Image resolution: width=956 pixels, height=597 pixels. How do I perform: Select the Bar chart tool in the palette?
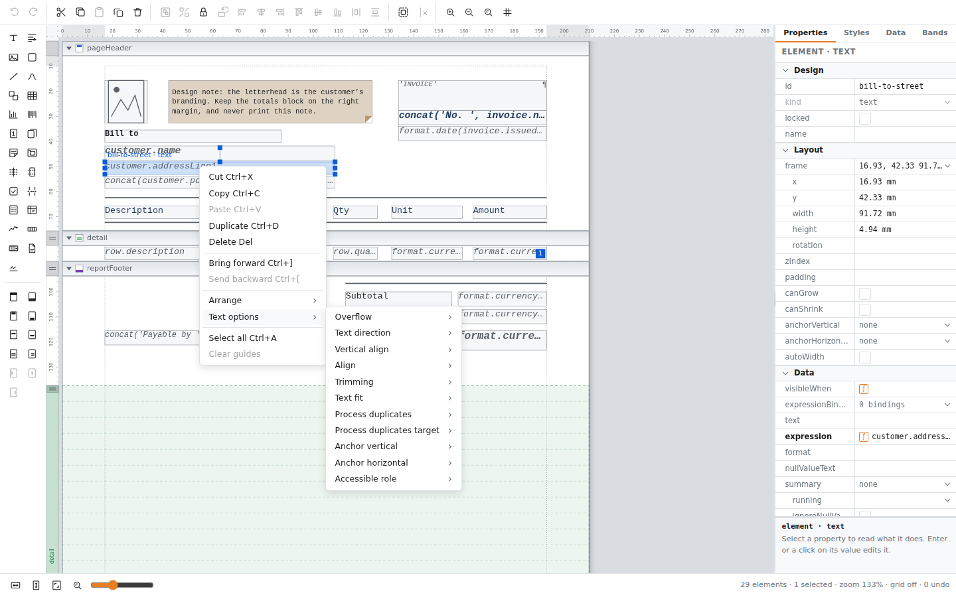click(x=13, y=115)
